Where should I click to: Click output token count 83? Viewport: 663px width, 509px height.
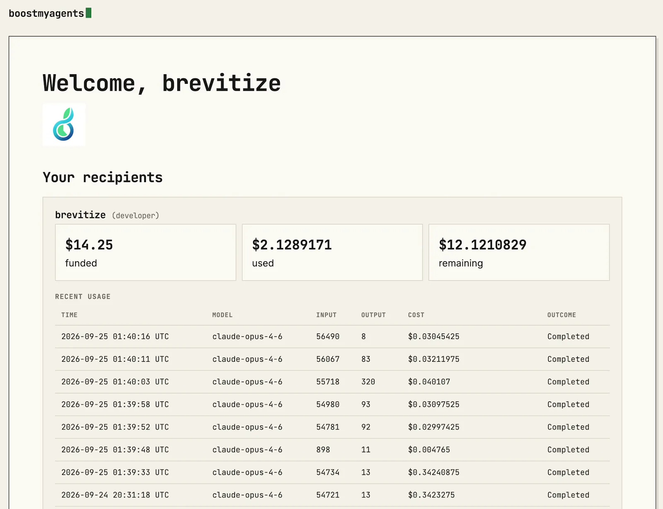(x=366, y=359)
